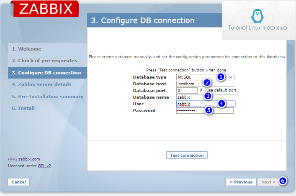Click the Next button
Screen dimensions: 296x196
coord(268,182)
